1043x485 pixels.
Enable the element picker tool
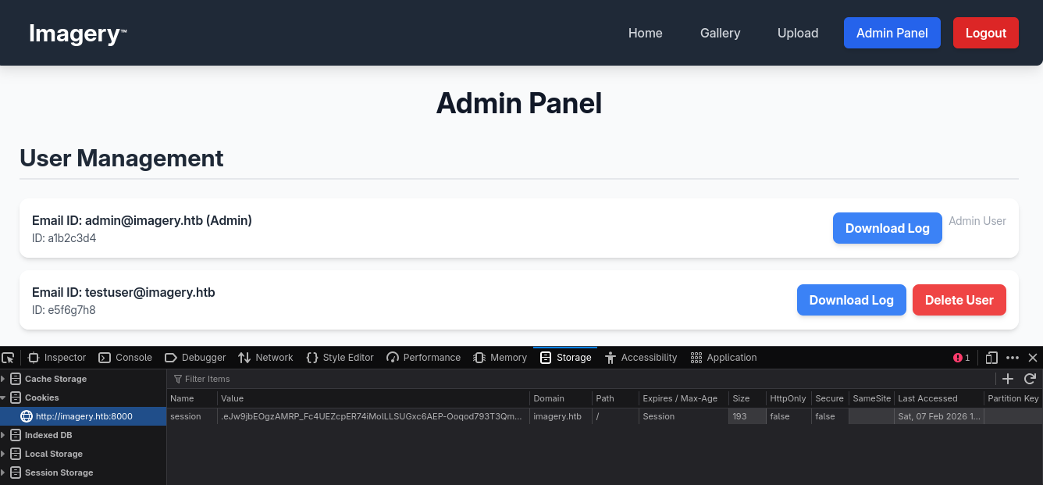[9, 357]
